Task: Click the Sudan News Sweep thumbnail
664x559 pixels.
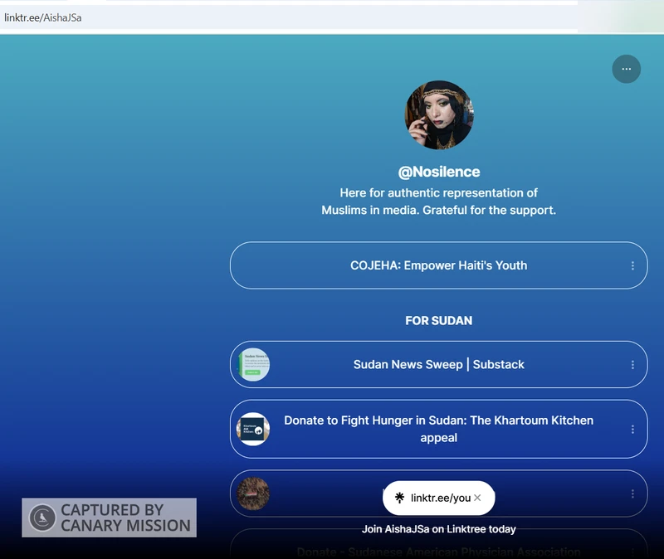Action: coord(253,364)
